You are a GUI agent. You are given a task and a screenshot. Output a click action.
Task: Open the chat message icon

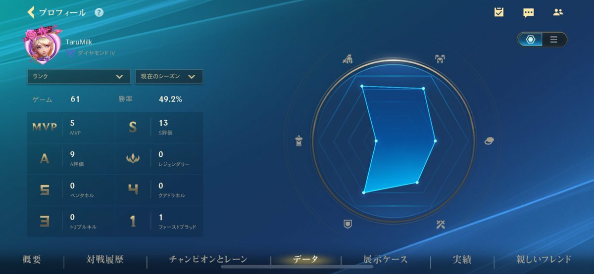pyautogui.click(x=528, y=13)
